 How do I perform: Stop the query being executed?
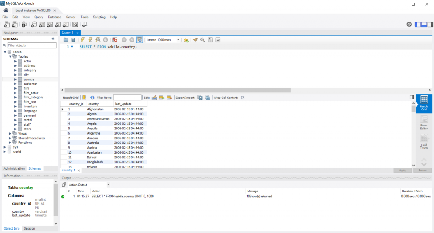[106, 40]
